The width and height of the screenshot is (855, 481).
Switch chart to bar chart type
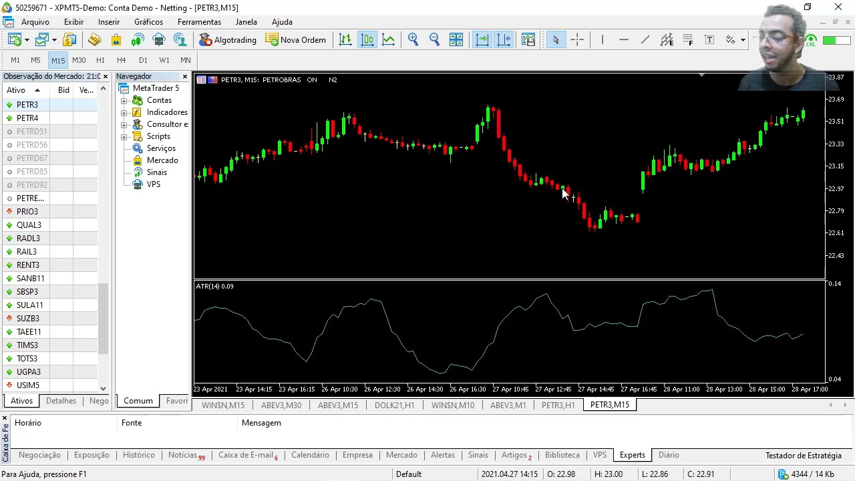[345, 40]
